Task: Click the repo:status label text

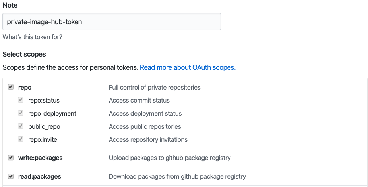Action: pyautogui.click(x=44, y=100)
